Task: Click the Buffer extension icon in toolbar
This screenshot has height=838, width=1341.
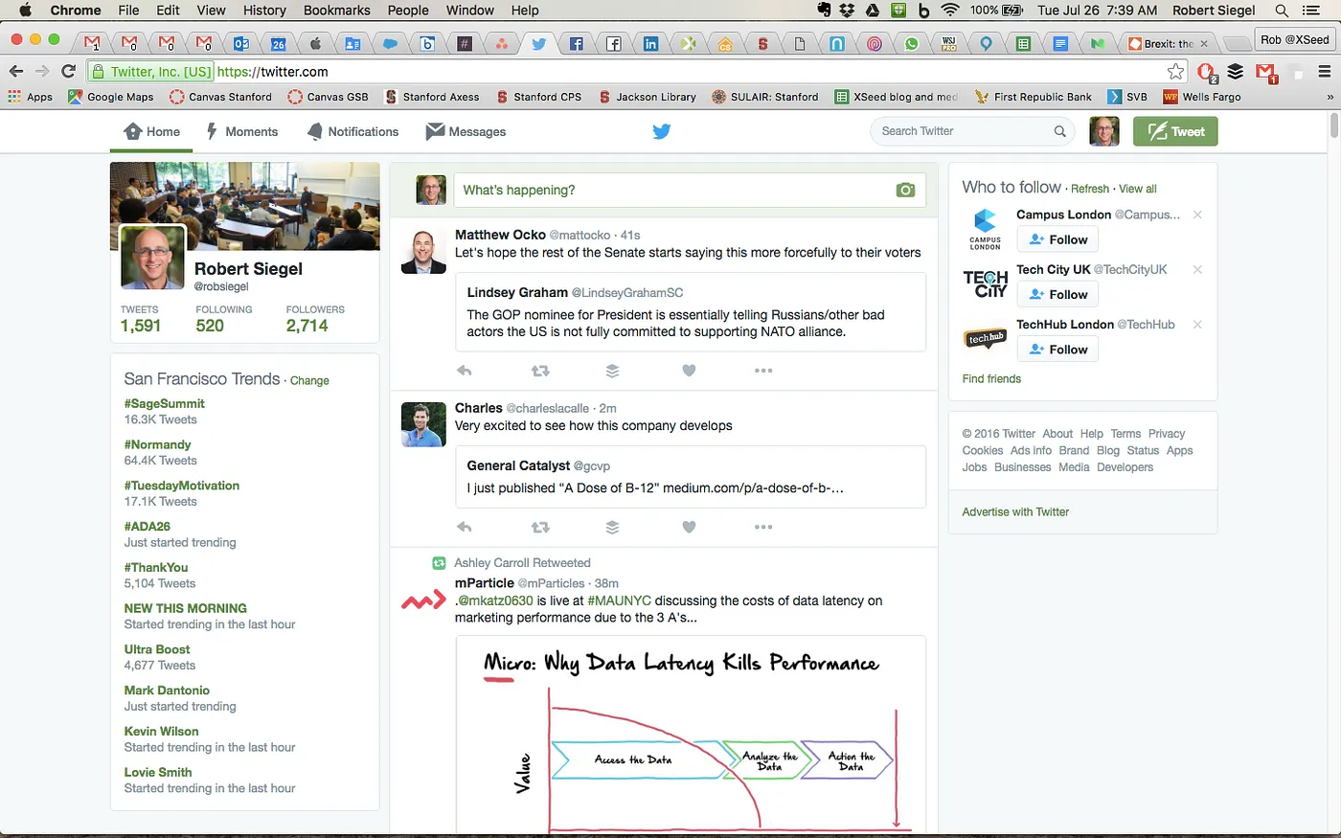Action: click(1236, 72)
